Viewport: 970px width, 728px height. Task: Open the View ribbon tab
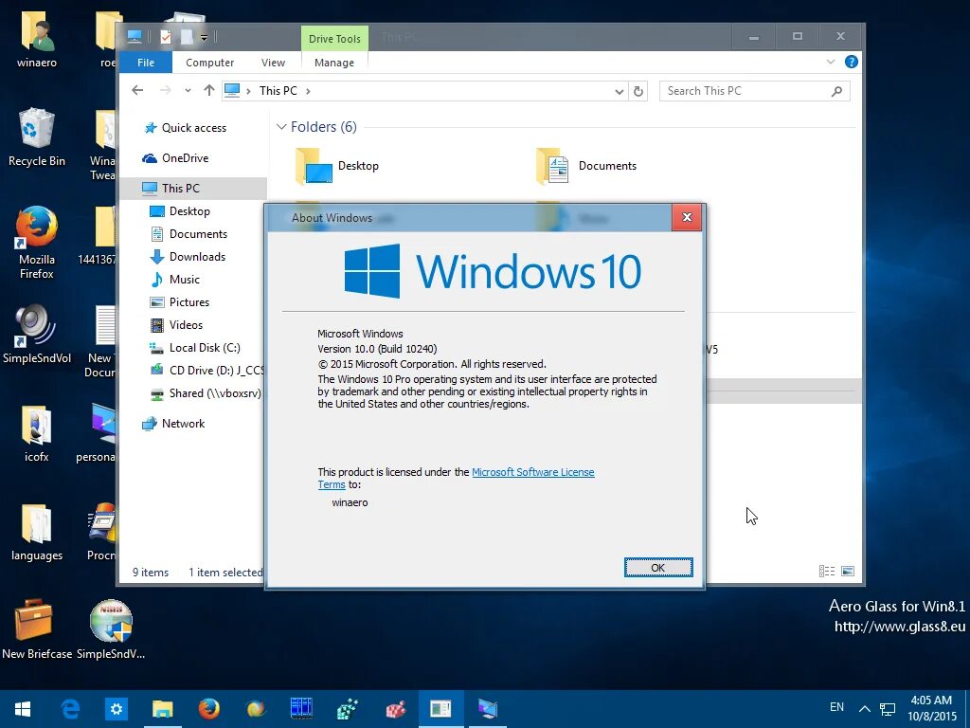point(273,63)
